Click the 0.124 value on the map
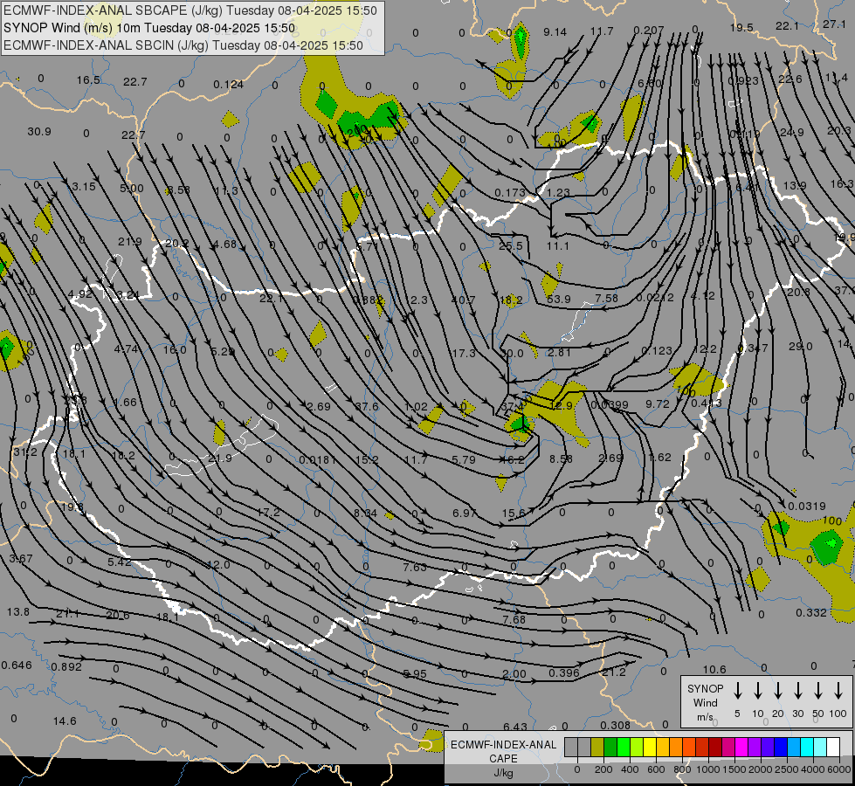Screen dimensions: 855x786 [x=228, y=85]
